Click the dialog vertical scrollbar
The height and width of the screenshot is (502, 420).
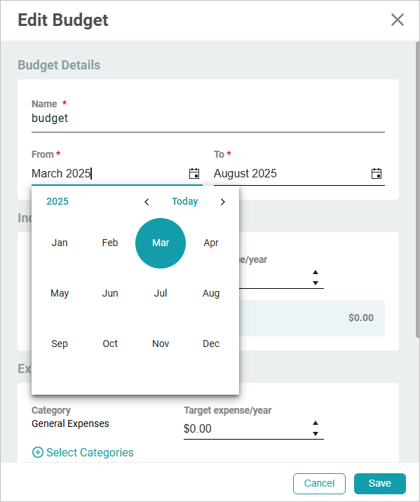417,189
